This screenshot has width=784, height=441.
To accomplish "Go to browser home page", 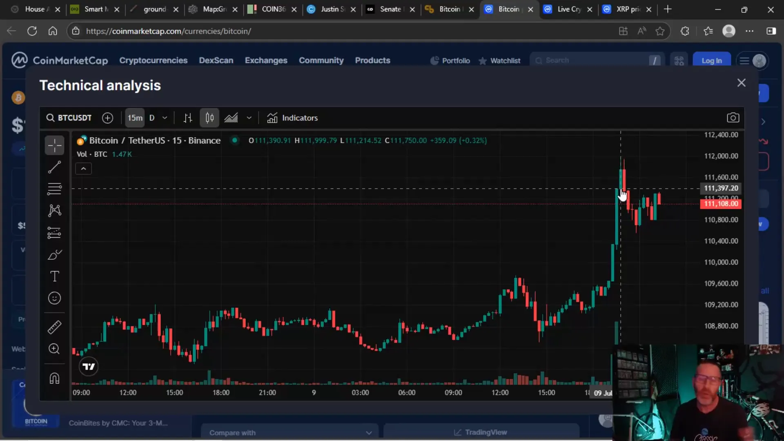I will [x=53, y=31].
